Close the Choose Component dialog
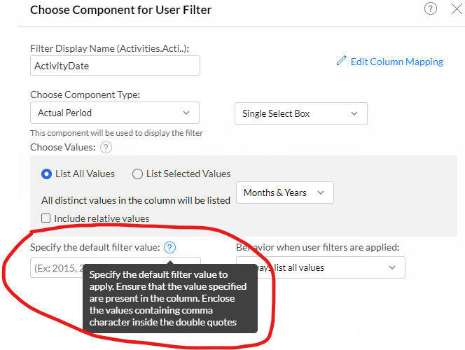 (457, 9)
